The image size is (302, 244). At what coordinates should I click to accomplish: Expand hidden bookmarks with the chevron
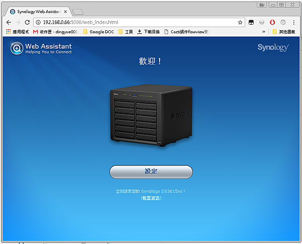coord(264,32)
